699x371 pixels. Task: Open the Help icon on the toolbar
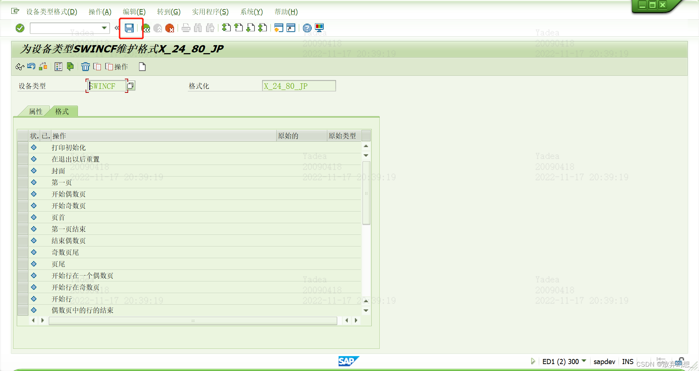307,28
